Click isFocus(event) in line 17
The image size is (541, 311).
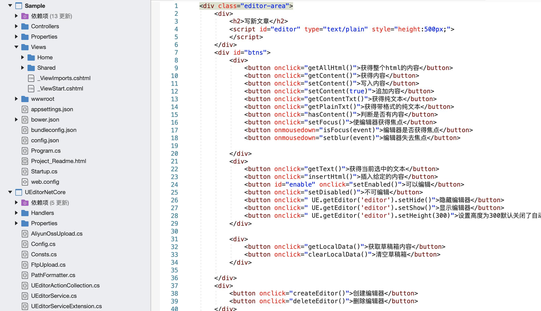[x=349, y=130]
